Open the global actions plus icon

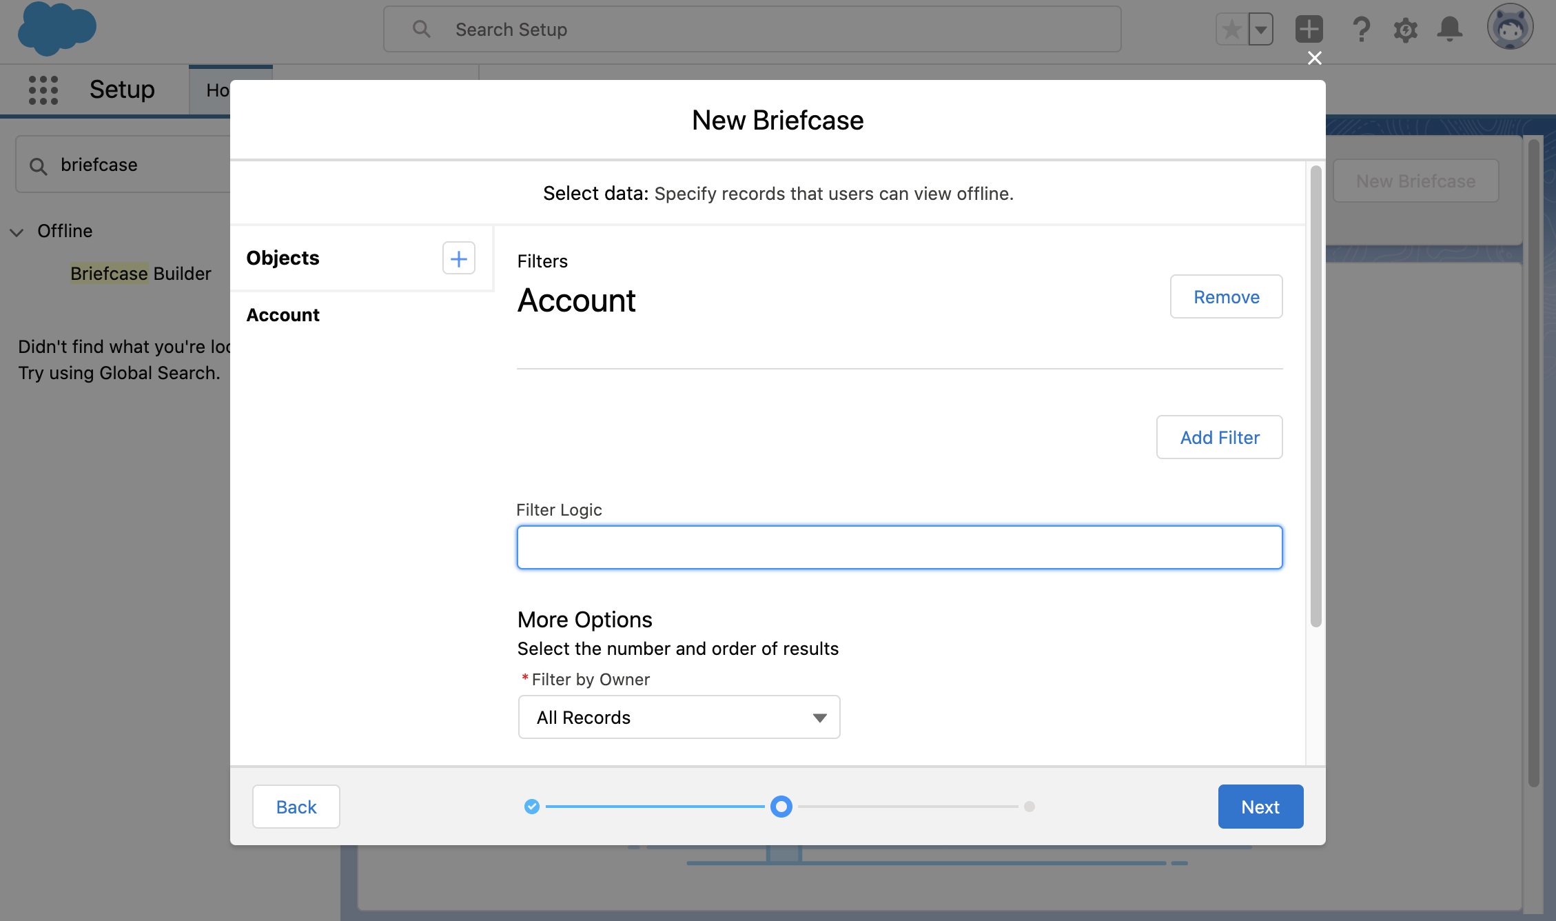pos(1309,30)
